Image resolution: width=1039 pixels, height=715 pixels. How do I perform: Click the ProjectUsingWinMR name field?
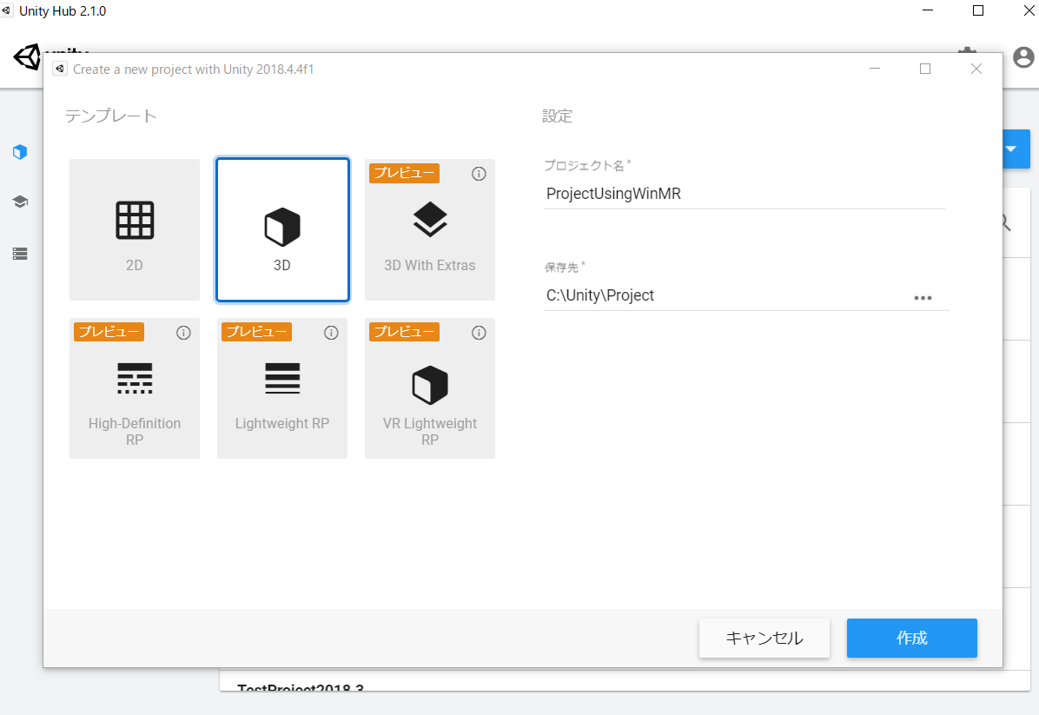(745, 193)
